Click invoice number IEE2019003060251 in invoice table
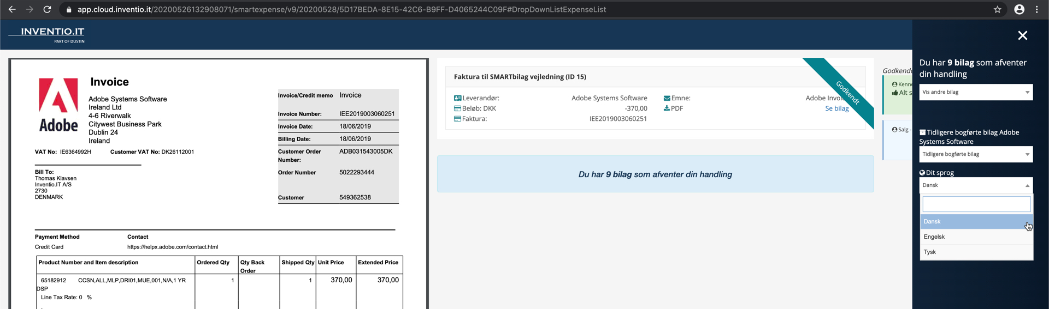The height and width of the screenshot is (309, 1049). (x=367, y=114)
